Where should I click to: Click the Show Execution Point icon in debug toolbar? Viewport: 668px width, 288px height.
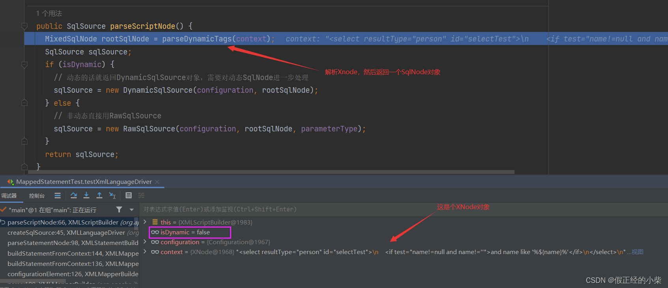(x=58, y=195)
